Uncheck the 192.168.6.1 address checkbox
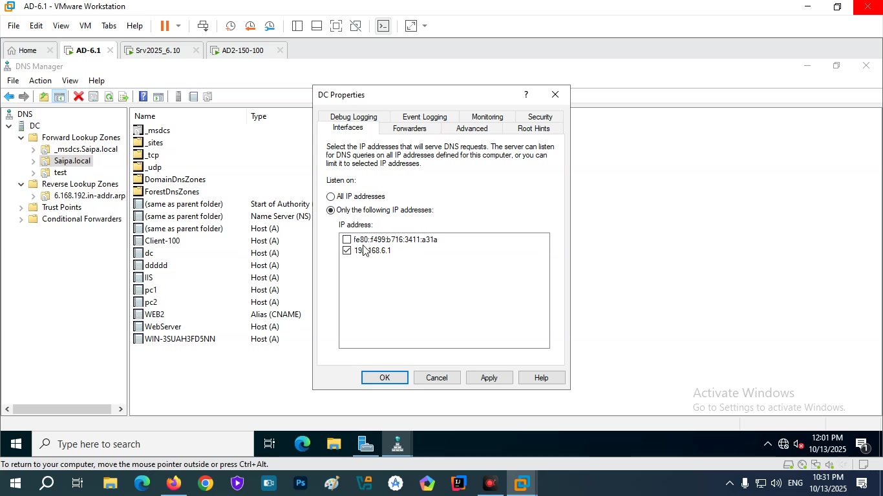The height and width of the screenshot is (496, 883). 347,251
